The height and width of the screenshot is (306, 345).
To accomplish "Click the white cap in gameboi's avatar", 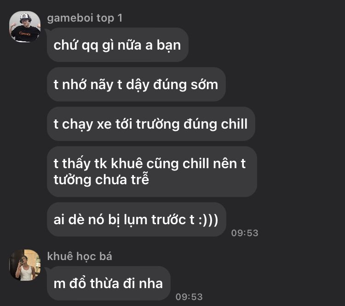I will [25, 17].
